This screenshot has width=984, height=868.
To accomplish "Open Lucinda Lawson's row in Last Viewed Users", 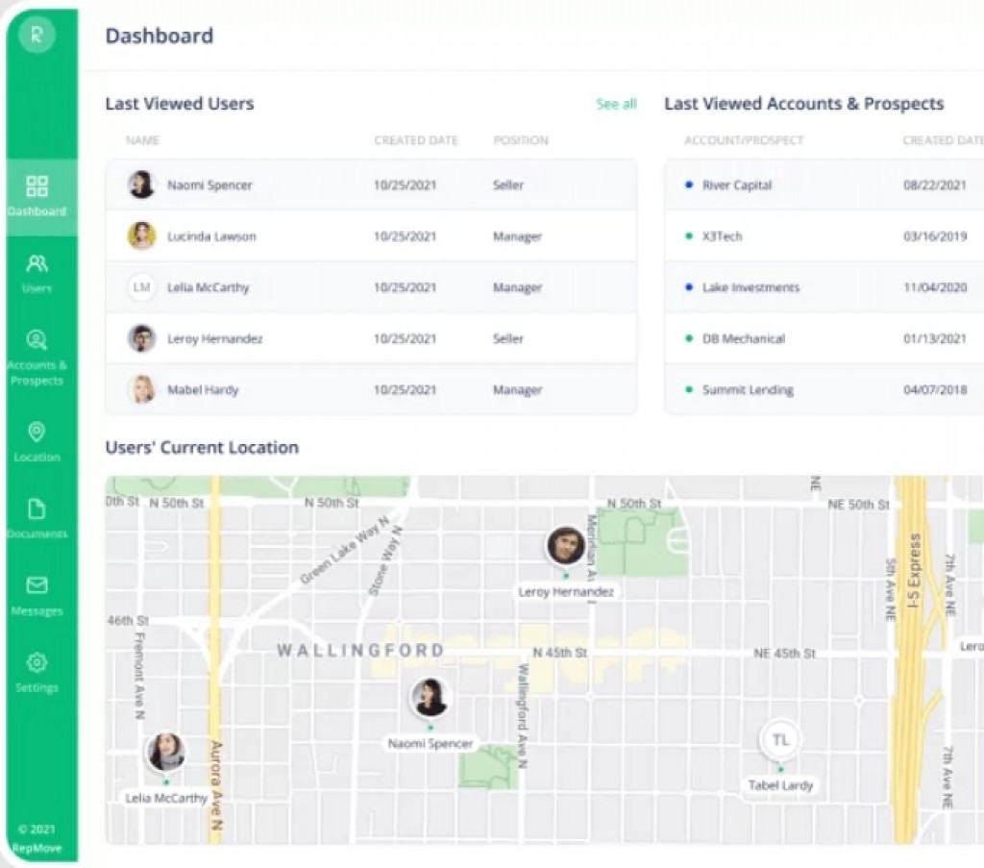I will (209, 236).
